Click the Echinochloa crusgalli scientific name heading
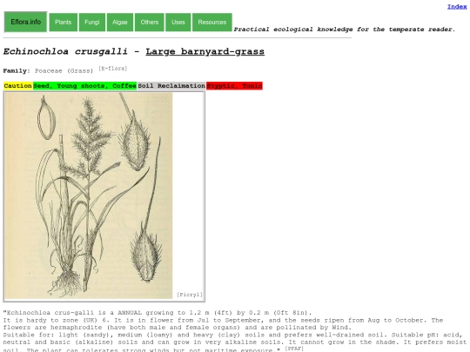 [65, 51]
